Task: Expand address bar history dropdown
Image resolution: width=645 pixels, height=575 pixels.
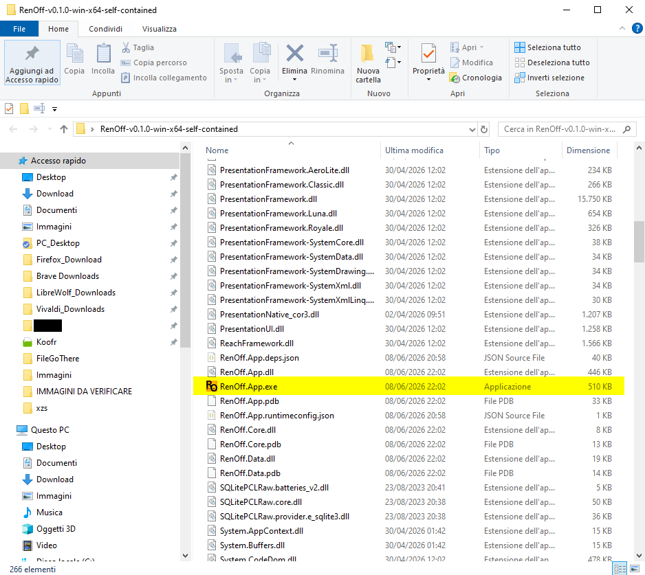Action: point(472,129)
